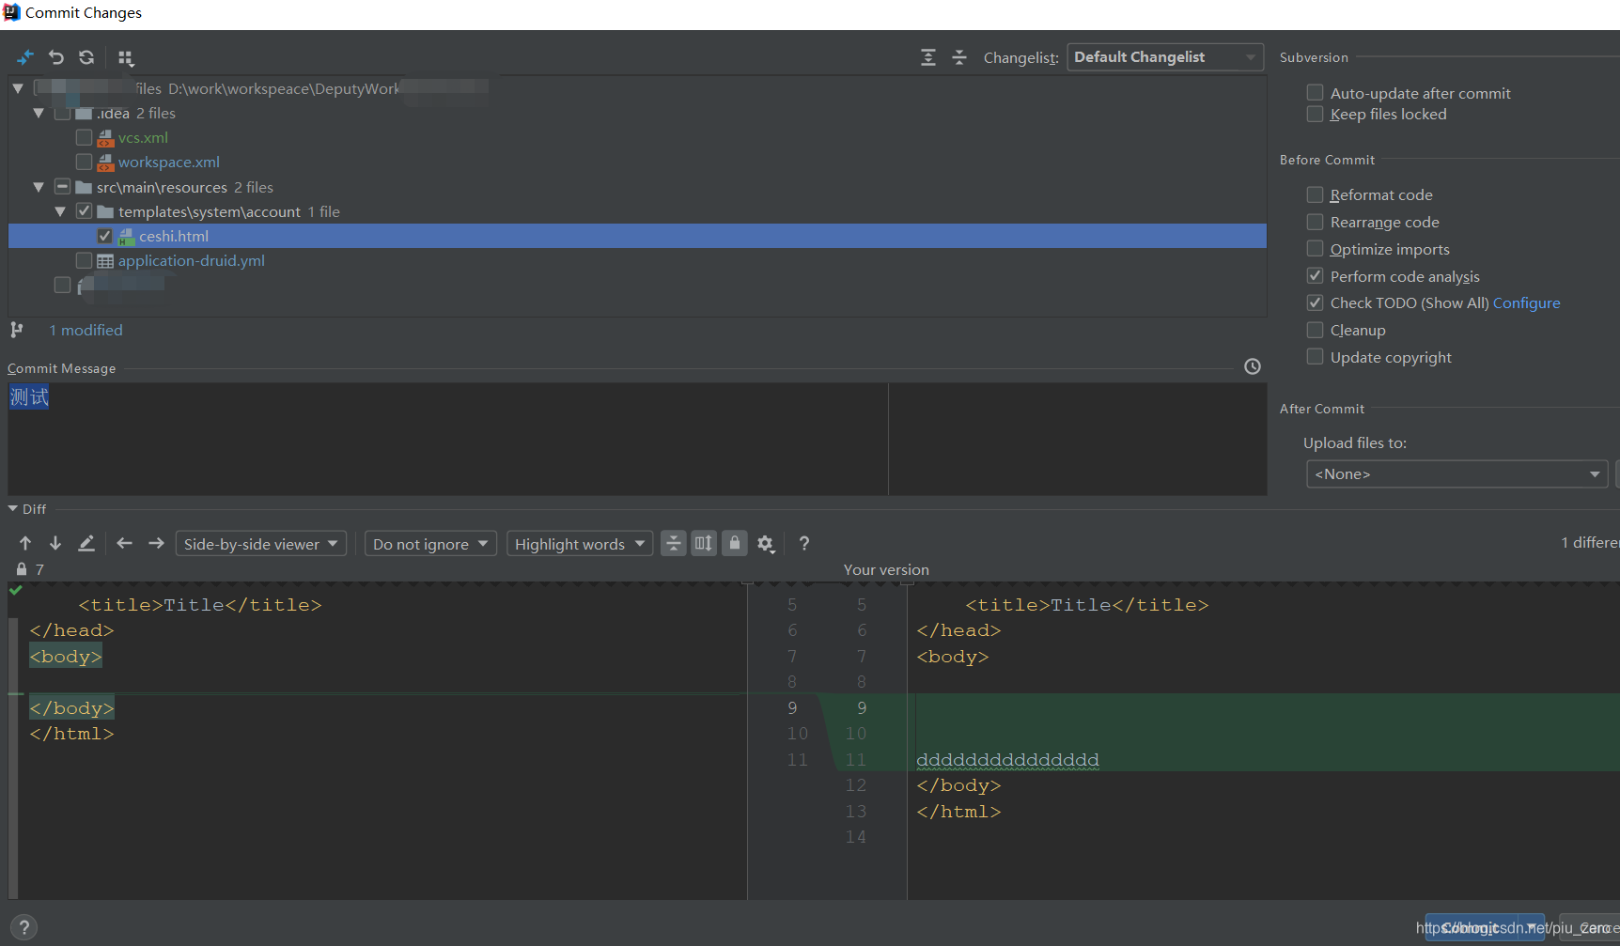
Task: Disable Check TODO option
Action: [x=1316, y=302]
